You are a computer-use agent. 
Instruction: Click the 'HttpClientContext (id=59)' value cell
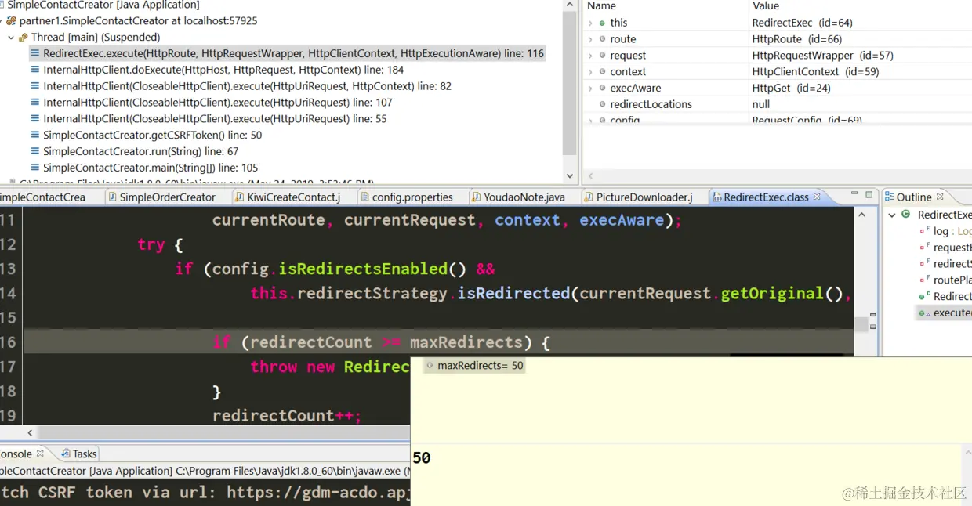click(x=817, y=72)
